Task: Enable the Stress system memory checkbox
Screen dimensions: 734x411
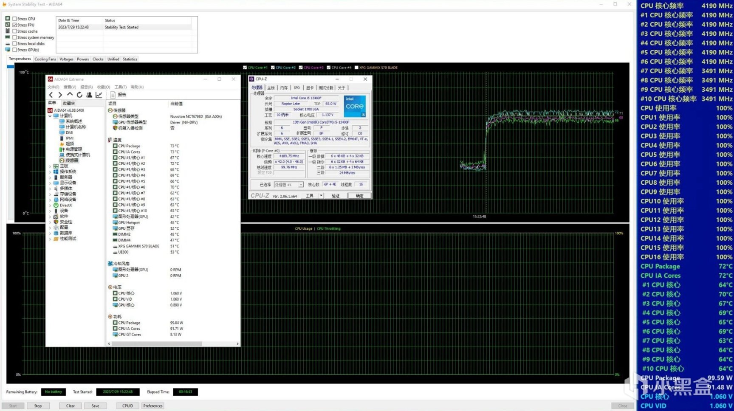Action: click(x=14, y=37)
